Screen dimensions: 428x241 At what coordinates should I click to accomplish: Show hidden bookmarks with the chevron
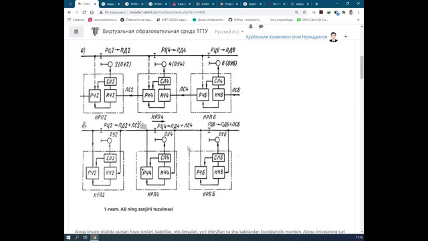[358, 19]
